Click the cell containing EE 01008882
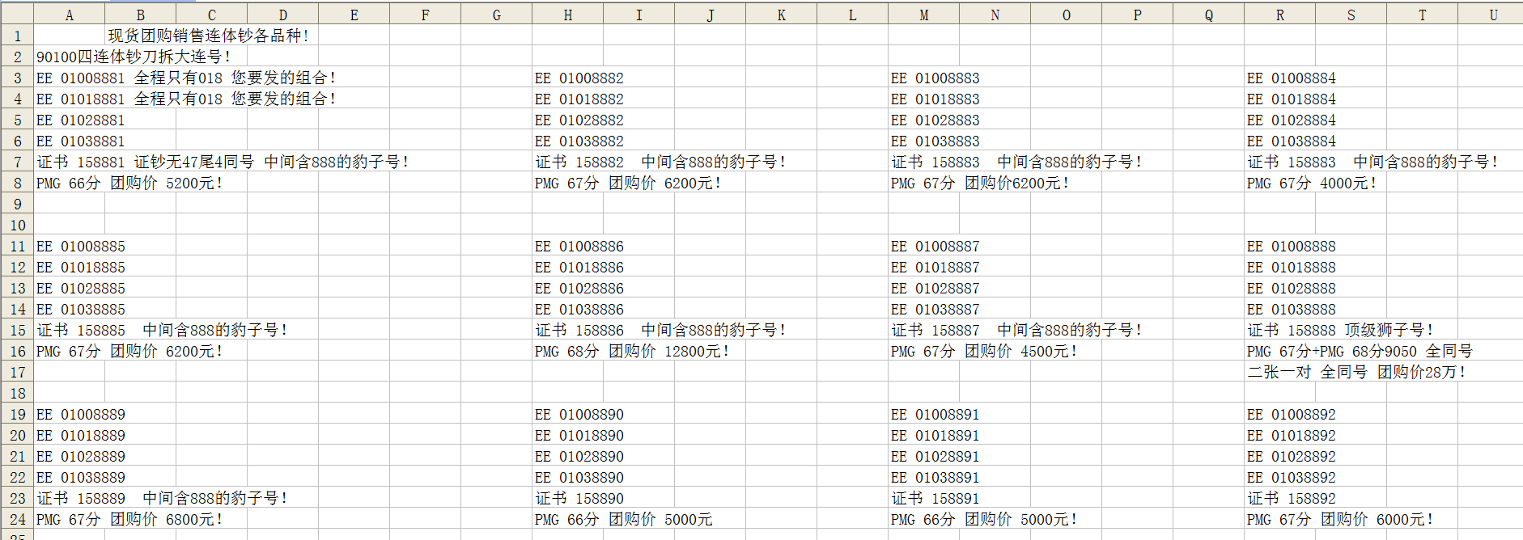The width and height of the screenshot is (1523, 540). (x=567, y=78)
